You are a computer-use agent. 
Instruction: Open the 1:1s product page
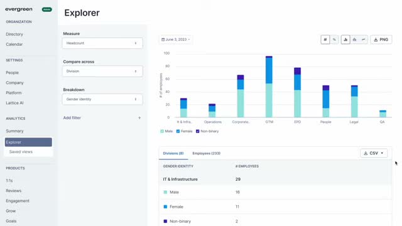9,181
